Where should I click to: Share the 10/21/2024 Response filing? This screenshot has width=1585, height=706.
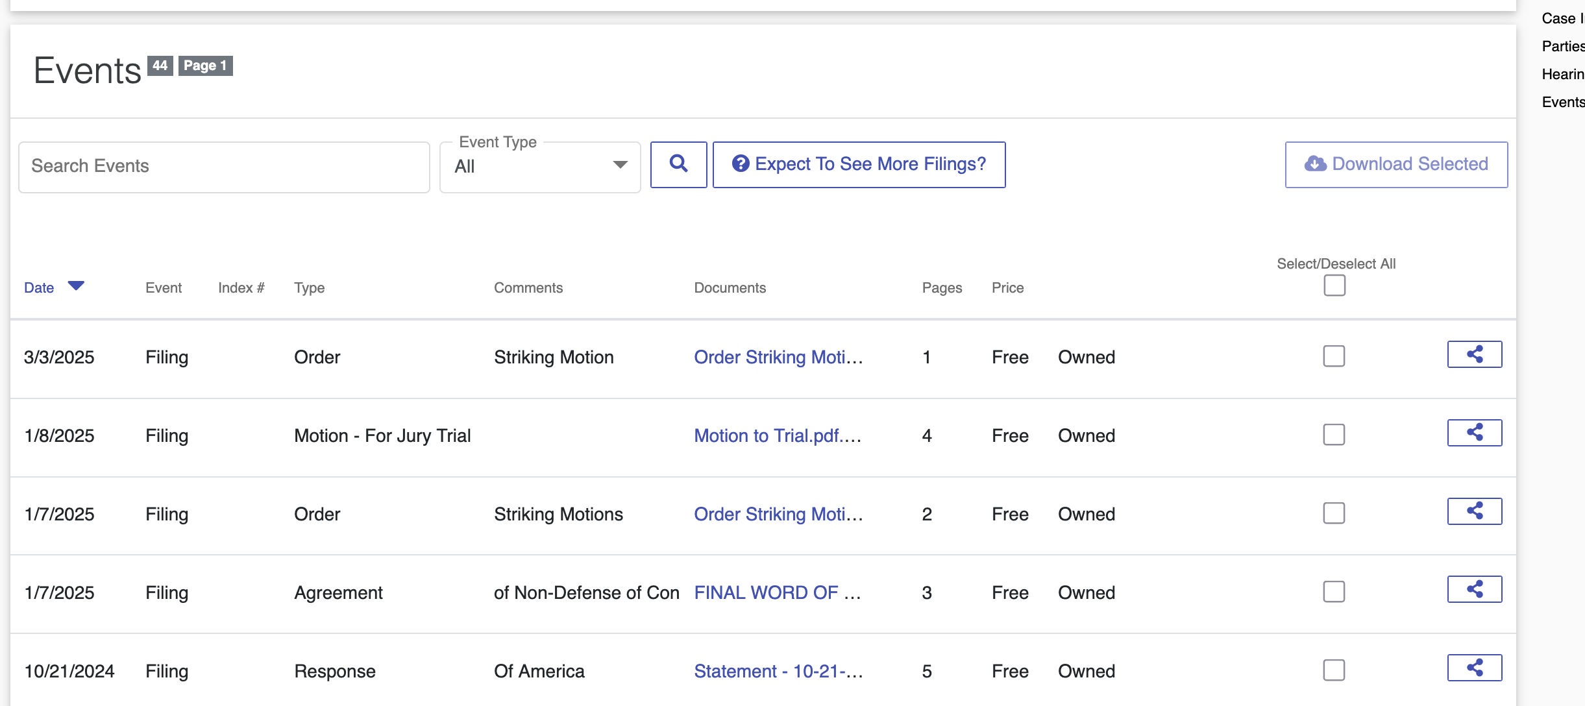1474,668
